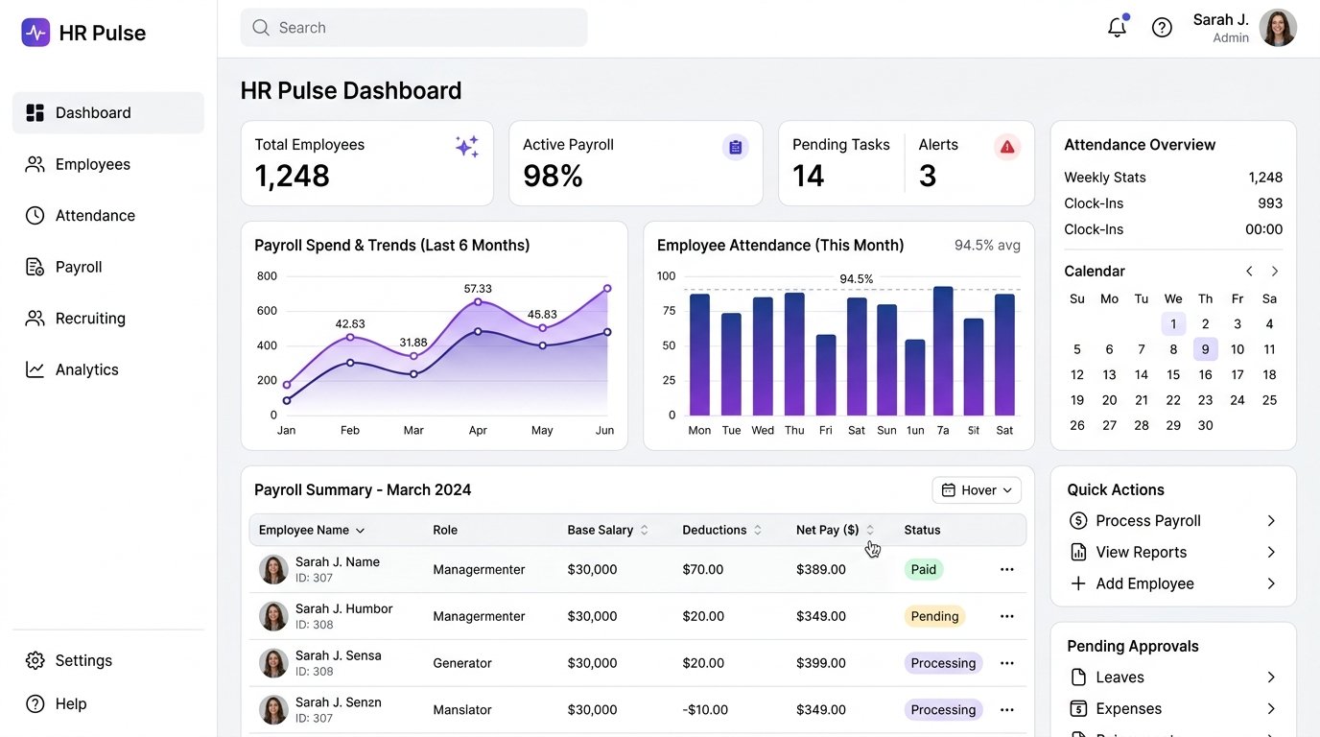The height and width of the screenshot is (737, 1320).
Task: Click the View Reports chart icon
Action: [1078, 553]
